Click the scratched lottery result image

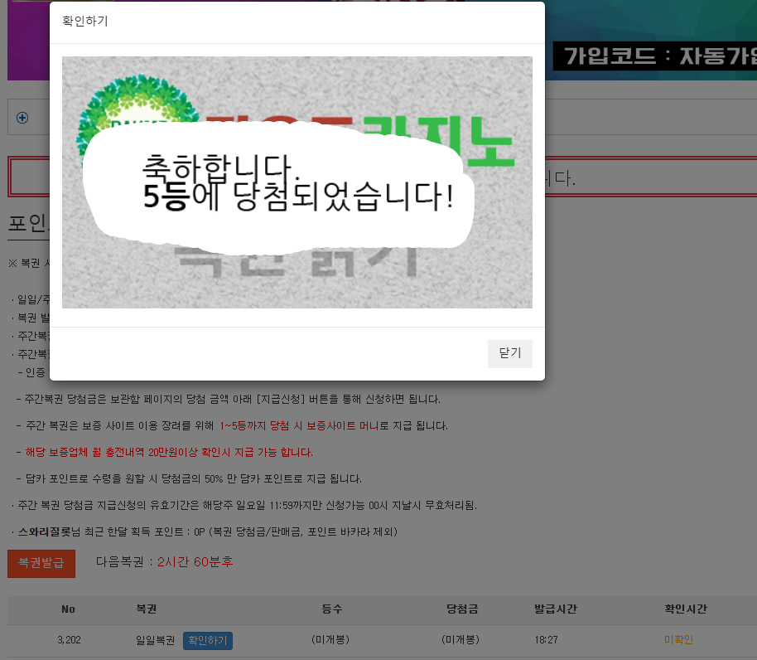pyautogui.click(x=297, y=182)
